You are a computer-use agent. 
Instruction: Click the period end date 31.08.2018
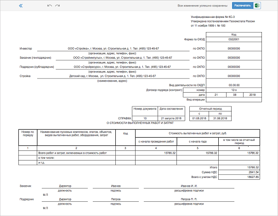point(220,118)
